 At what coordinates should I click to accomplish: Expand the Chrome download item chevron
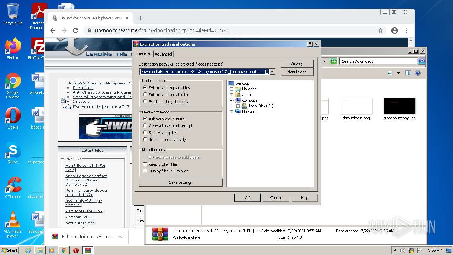click(120, 237)
